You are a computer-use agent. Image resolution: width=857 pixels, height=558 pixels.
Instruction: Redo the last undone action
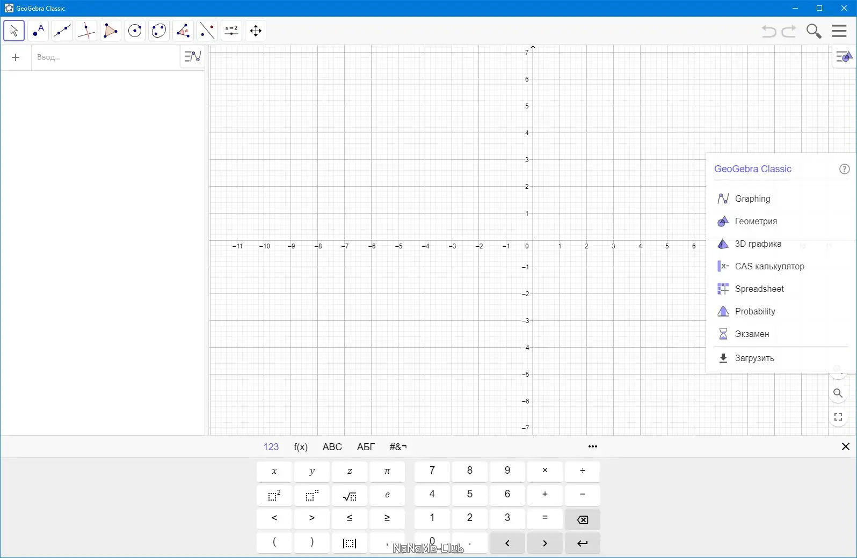(x=789, y=31)
